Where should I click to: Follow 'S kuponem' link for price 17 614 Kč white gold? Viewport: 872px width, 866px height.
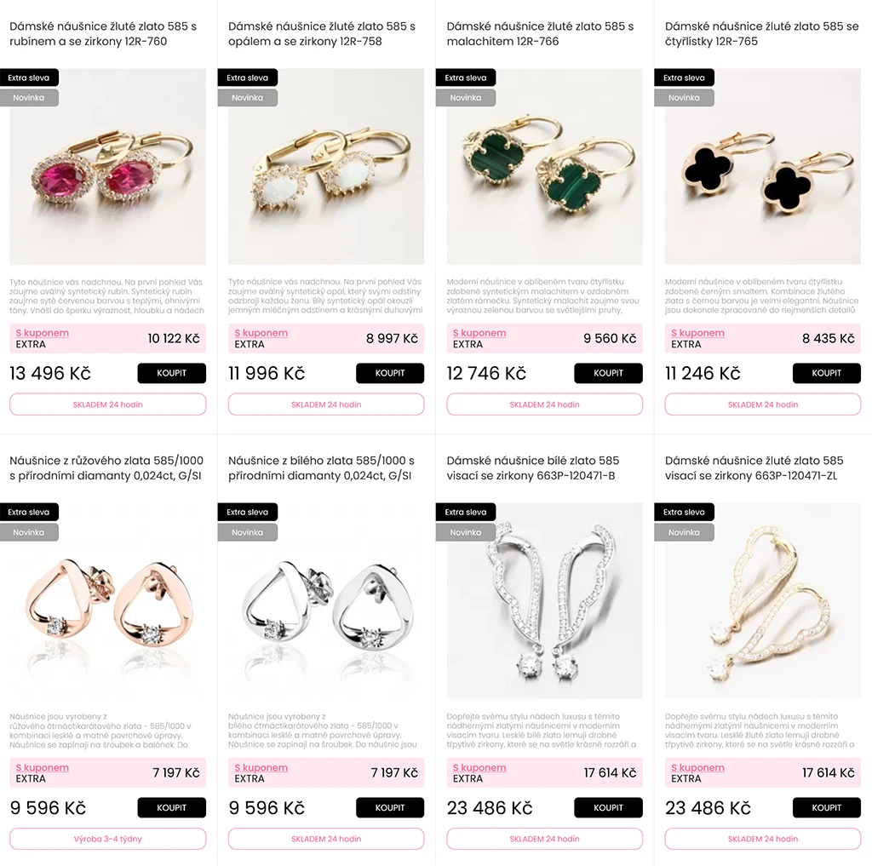tap(479, 767)
